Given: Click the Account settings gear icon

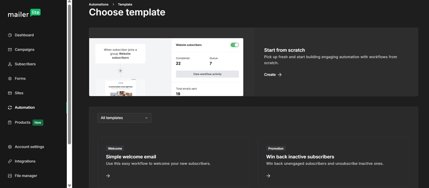Looking at the screenshot, I should pyautogui.click(x=10, y=147).
